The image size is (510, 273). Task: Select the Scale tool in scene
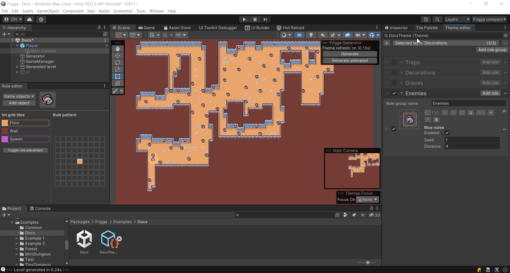pyautogui.click(x=118, y=69)
